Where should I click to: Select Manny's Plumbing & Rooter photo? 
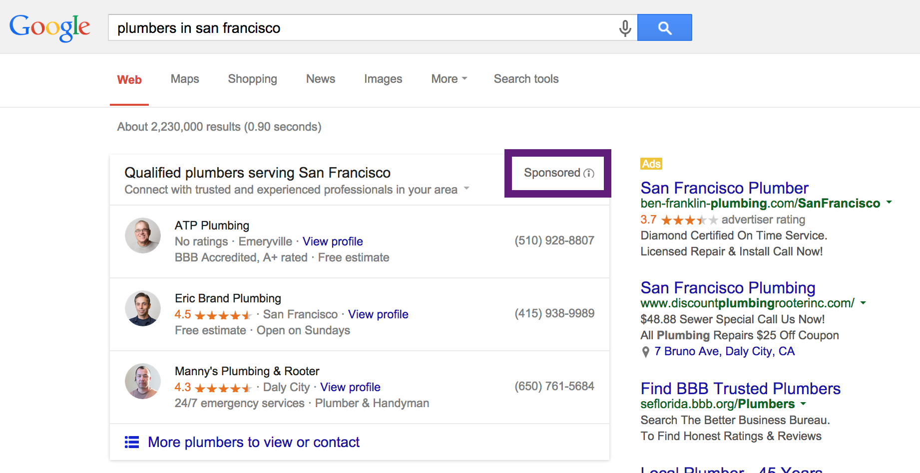tap(143, 381)
